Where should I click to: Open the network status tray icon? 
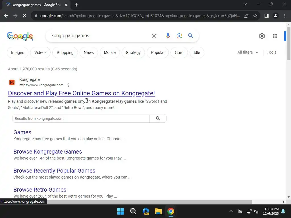(249, 211)
